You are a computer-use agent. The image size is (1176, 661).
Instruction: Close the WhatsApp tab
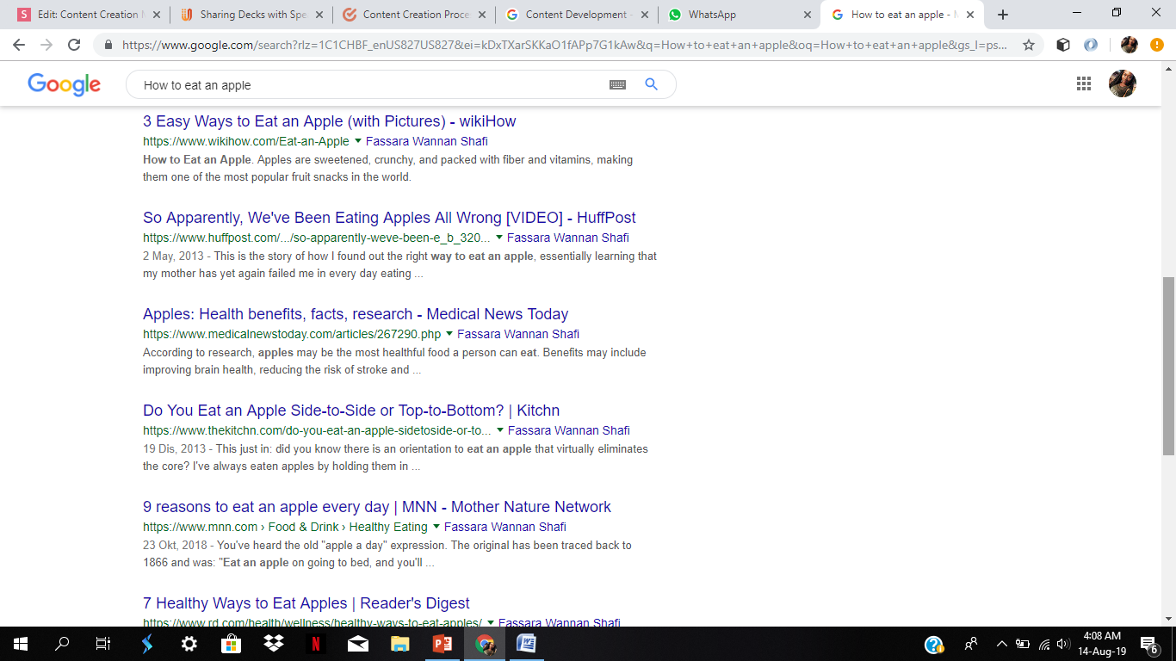(x=807, y=15)
